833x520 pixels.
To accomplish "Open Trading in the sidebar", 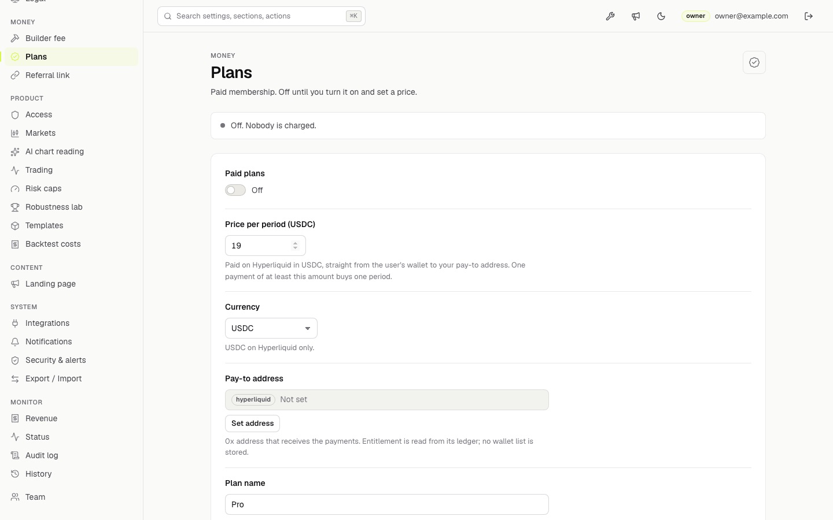I will (72, 170).
